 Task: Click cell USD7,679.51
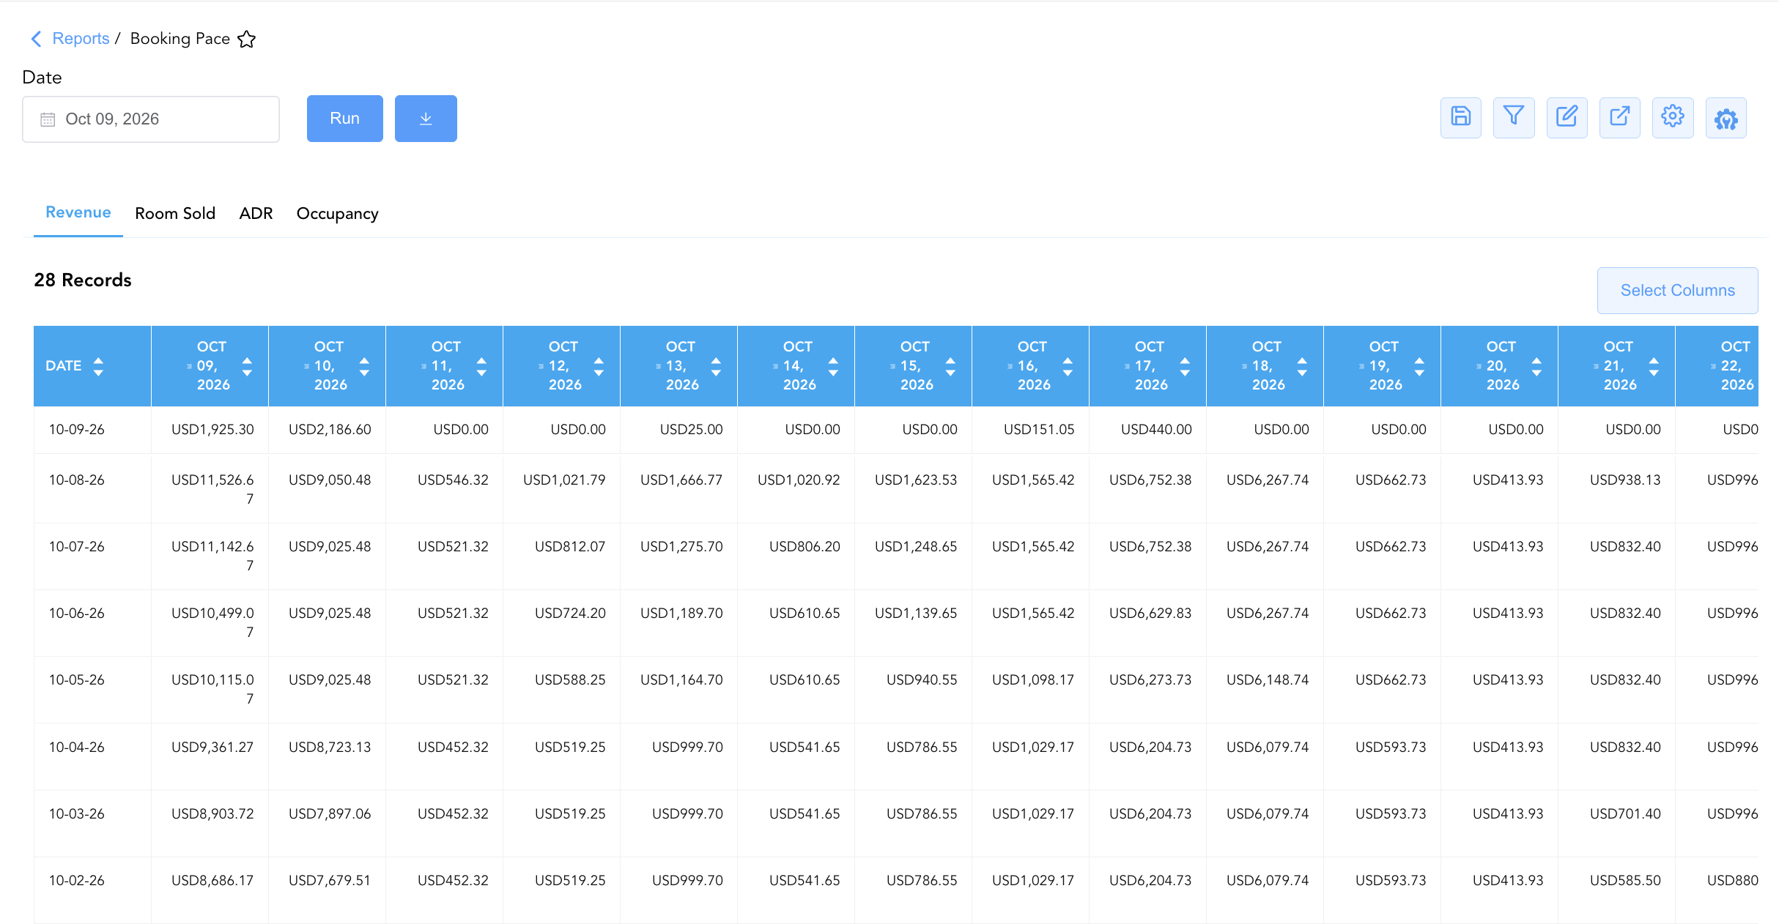coord(330,881)
